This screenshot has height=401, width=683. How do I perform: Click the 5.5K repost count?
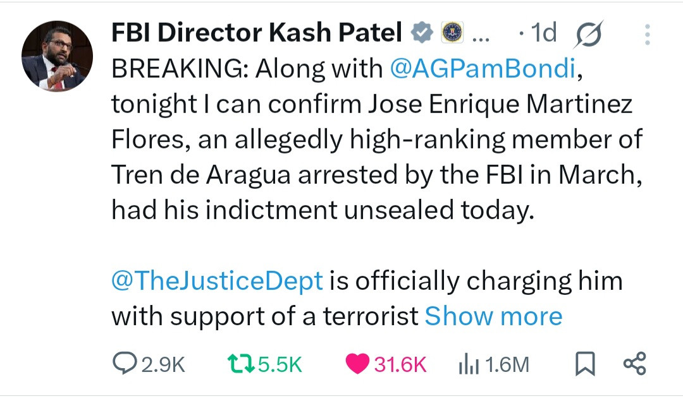point(281,364)
